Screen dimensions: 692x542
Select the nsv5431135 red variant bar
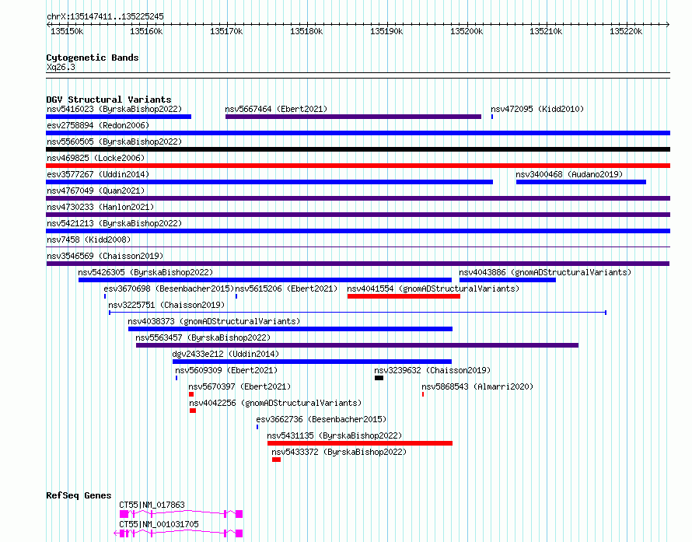pyautogui.click(x=360, y=443)
